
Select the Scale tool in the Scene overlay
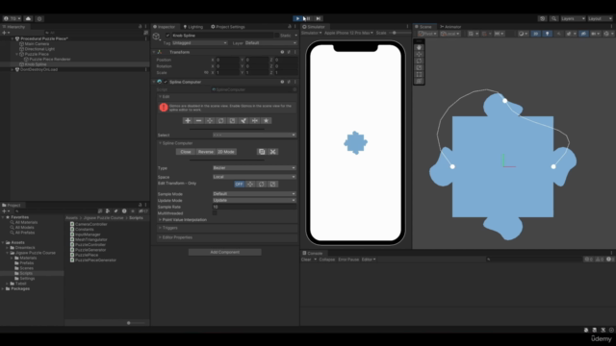pyautogui.click(x=420, y=67)
